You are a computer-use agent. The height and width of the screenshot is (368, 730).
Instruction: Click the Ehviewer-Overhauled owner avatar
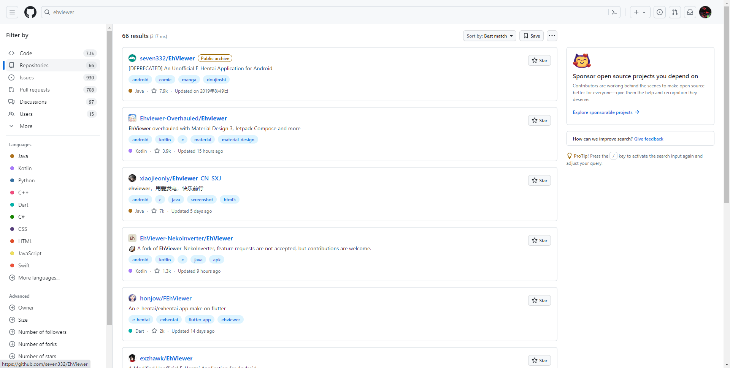[132, 118]
